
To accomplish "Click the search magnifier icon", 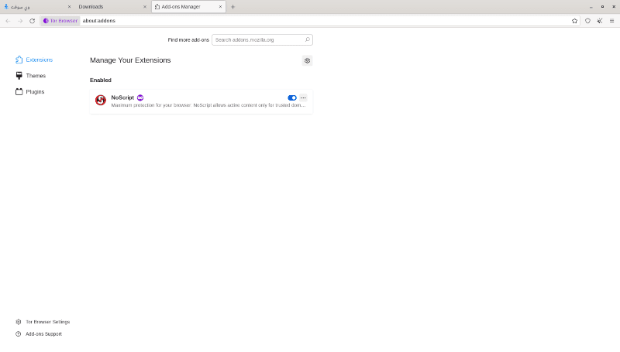I will coord(307,40).
